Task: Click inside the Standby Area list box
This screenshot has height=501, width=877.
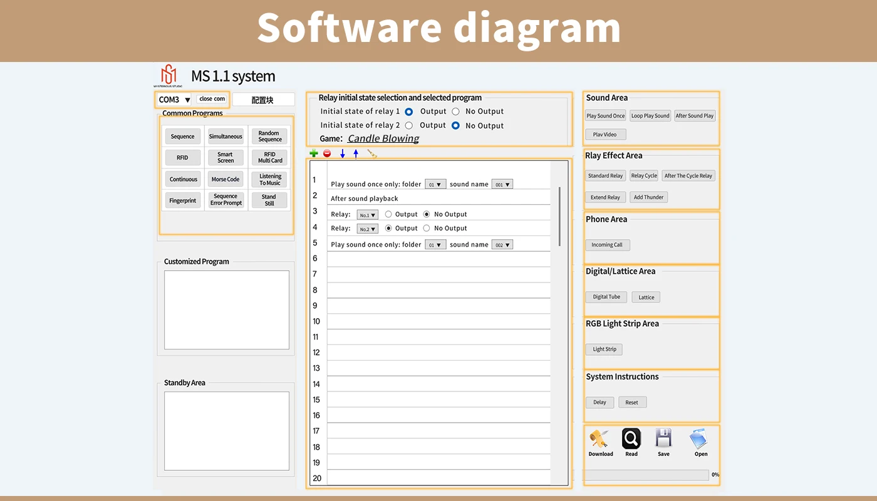Action: tap(227, 431)
